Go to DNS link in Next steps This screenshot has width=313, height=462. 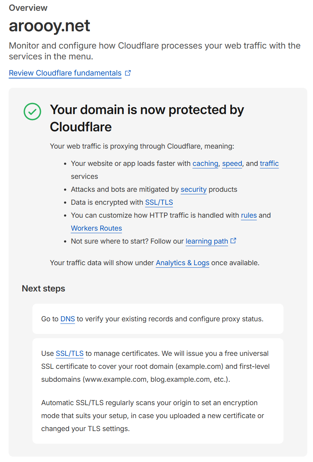[x=68, y=319]
